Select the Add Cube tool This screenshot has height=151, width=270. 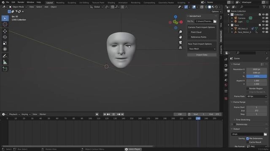pyautogui.click(x=5, y=69)
